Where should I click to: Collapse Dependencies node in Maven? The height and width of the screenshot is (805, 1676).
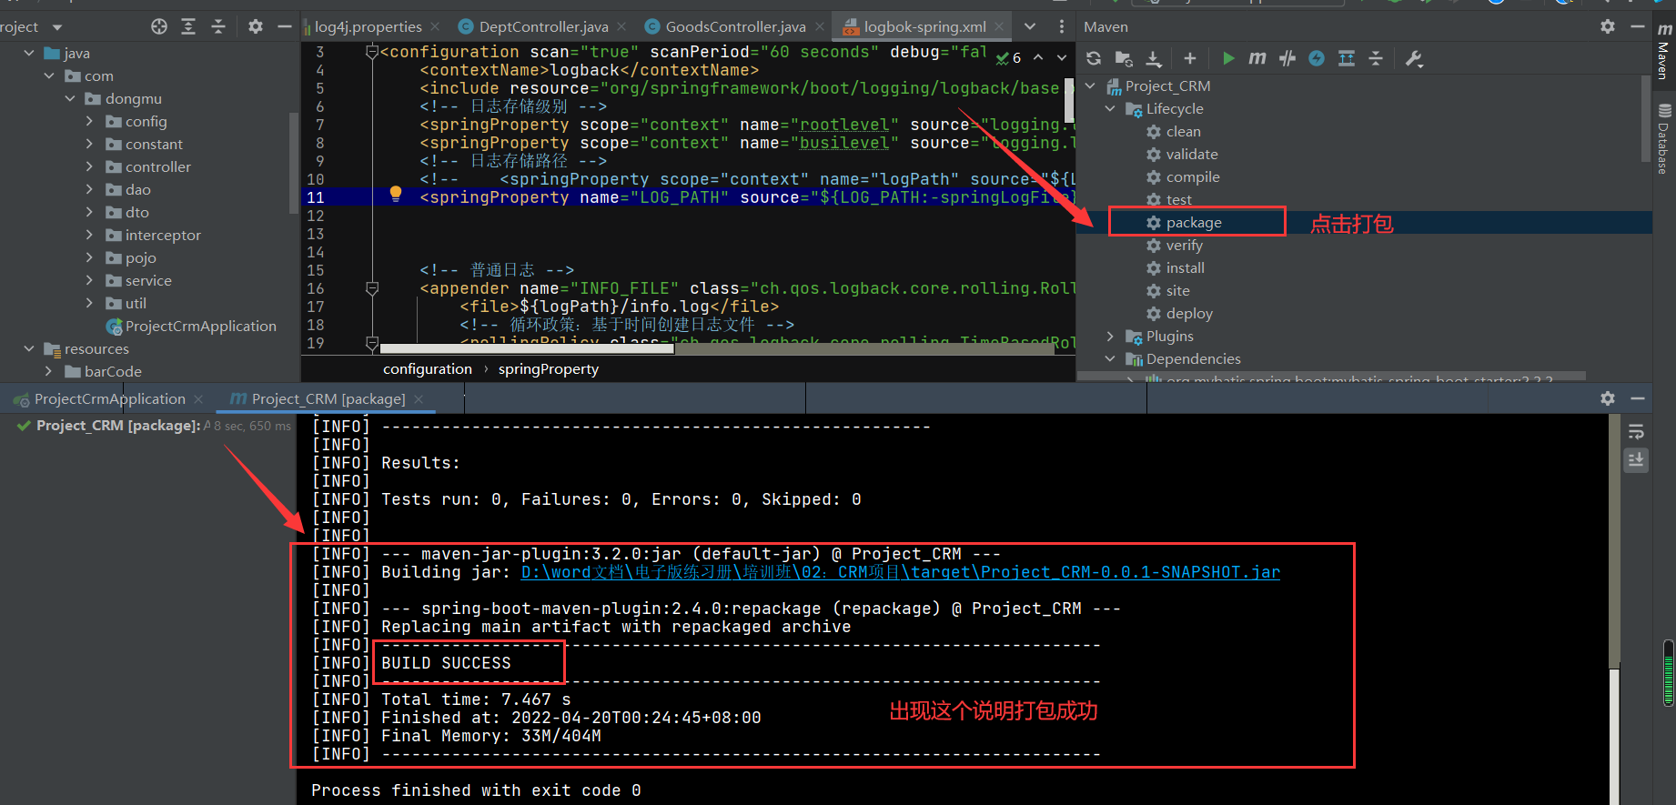click(x=1110, y=359)
